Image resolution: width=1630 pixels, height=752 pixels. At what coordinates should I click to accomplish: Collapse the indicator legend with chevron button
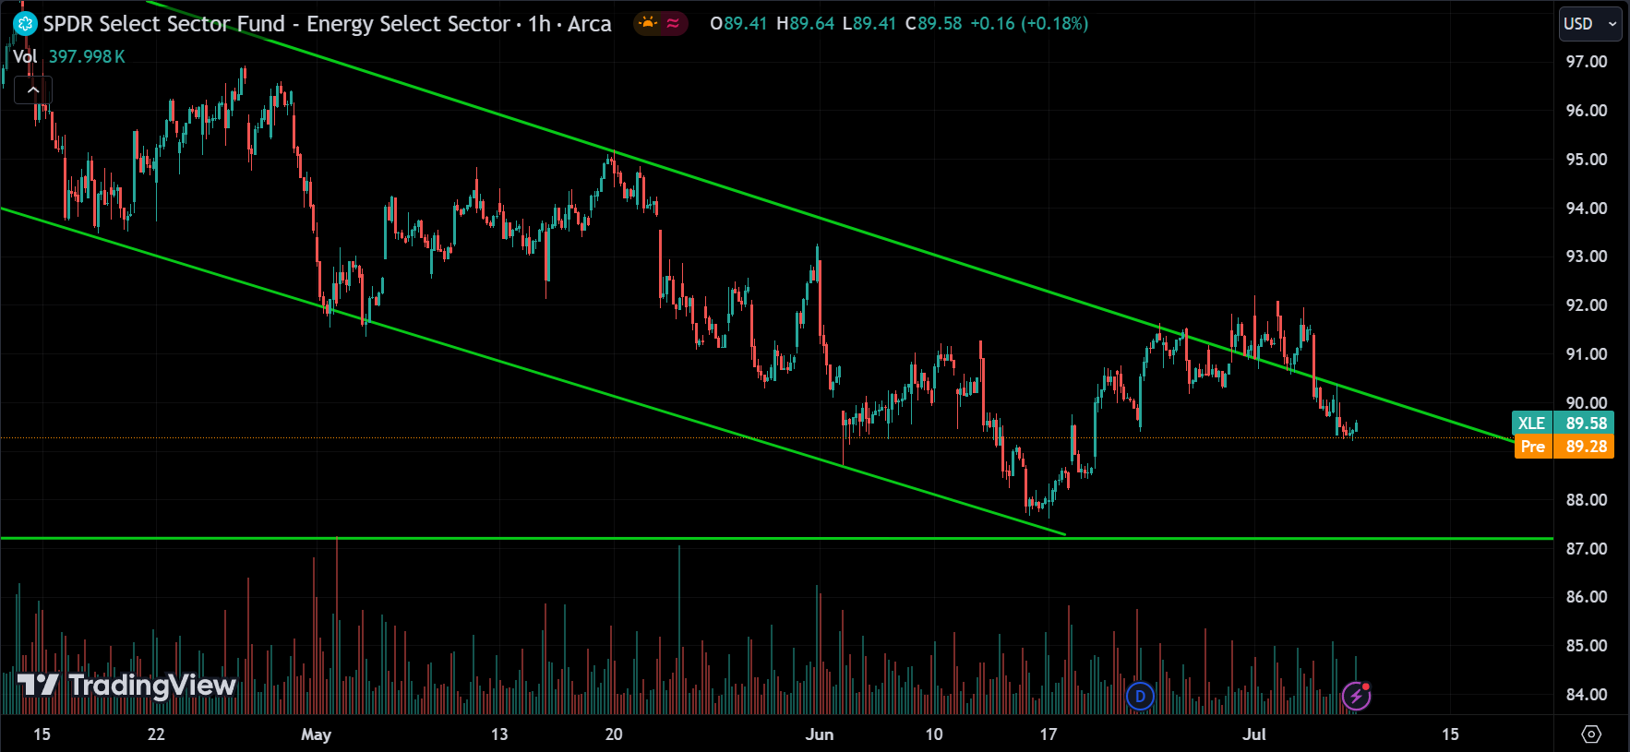(x=33, y=90)
